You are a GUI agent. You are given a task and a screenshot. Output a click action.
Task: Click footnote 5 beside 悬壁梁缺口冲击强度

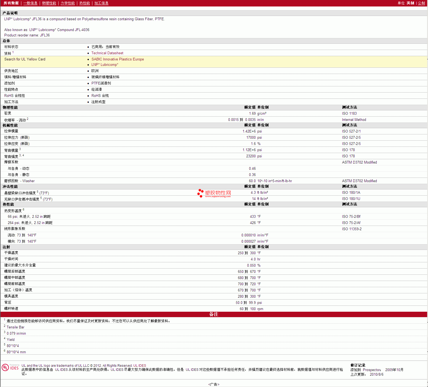(x=38, y=192)
